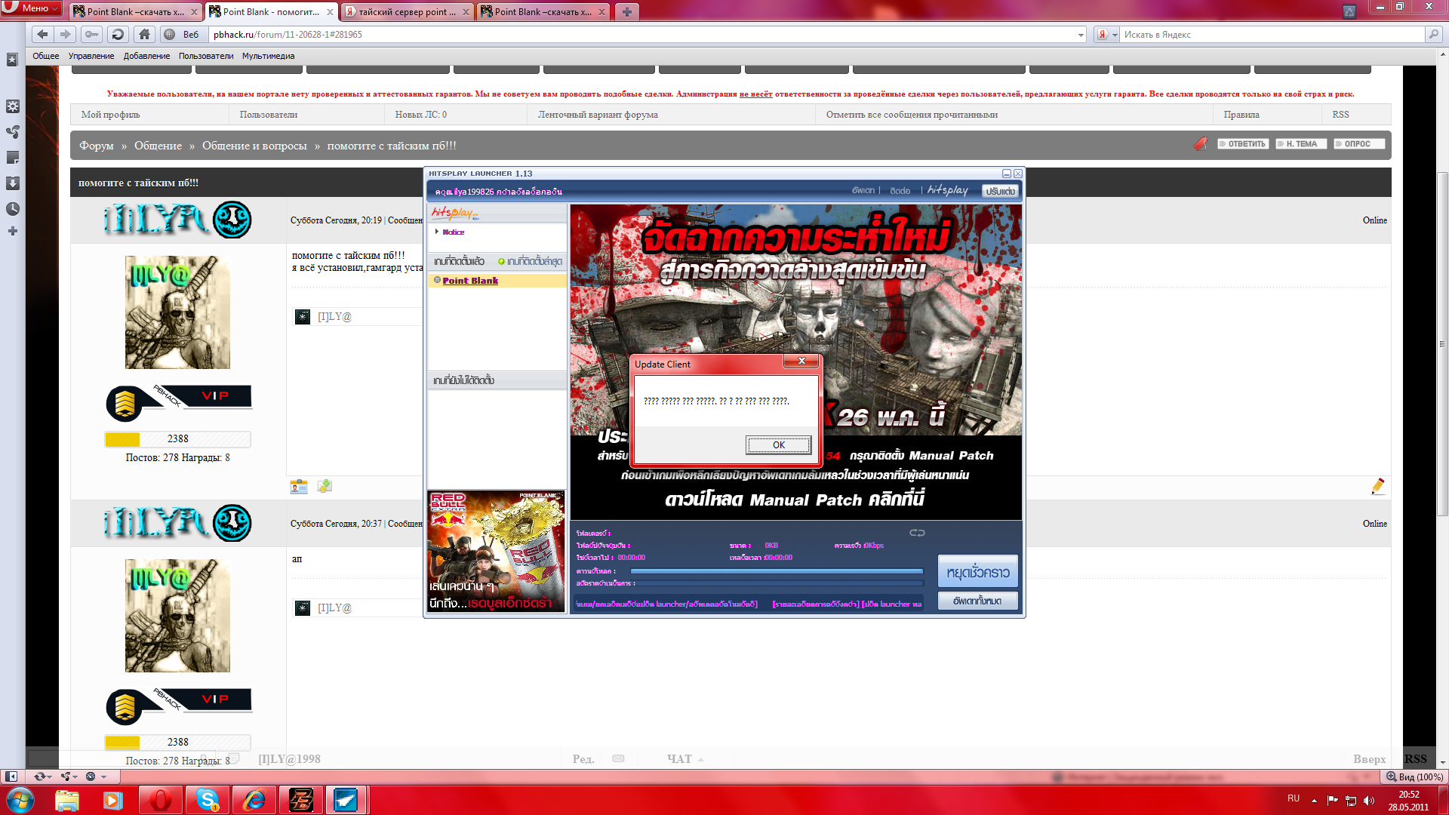
Task: Add a panel with sidebar plus icon
Action: point(13,232)
